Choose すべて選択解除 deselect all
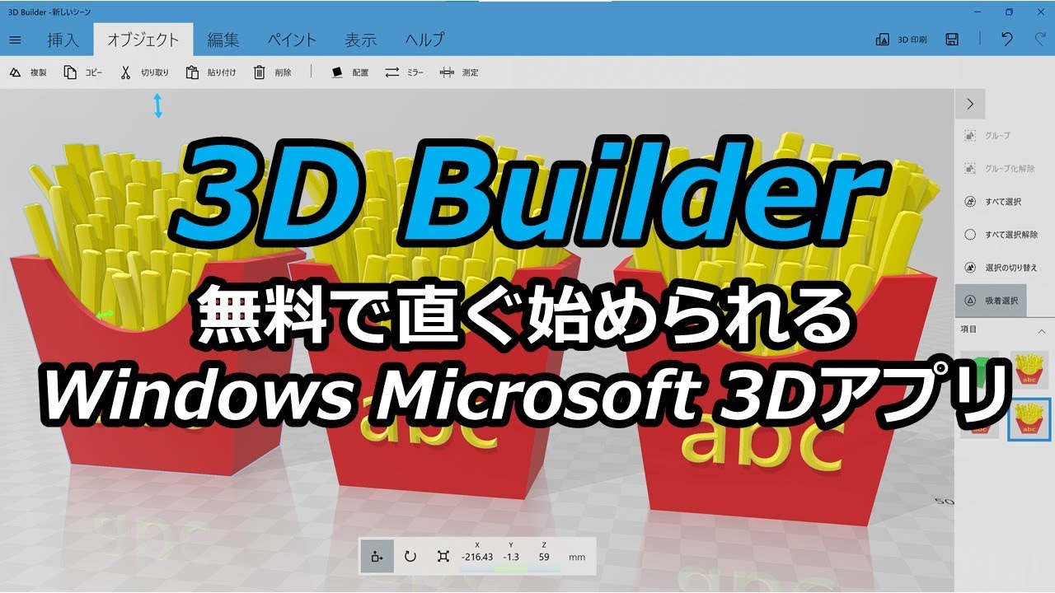The height and width of the screenshot is (593, 1055). click(1001, 234)
